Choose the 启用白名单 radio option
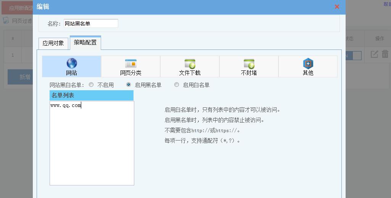Screen dimensions: 391x198 click(177, 85)
